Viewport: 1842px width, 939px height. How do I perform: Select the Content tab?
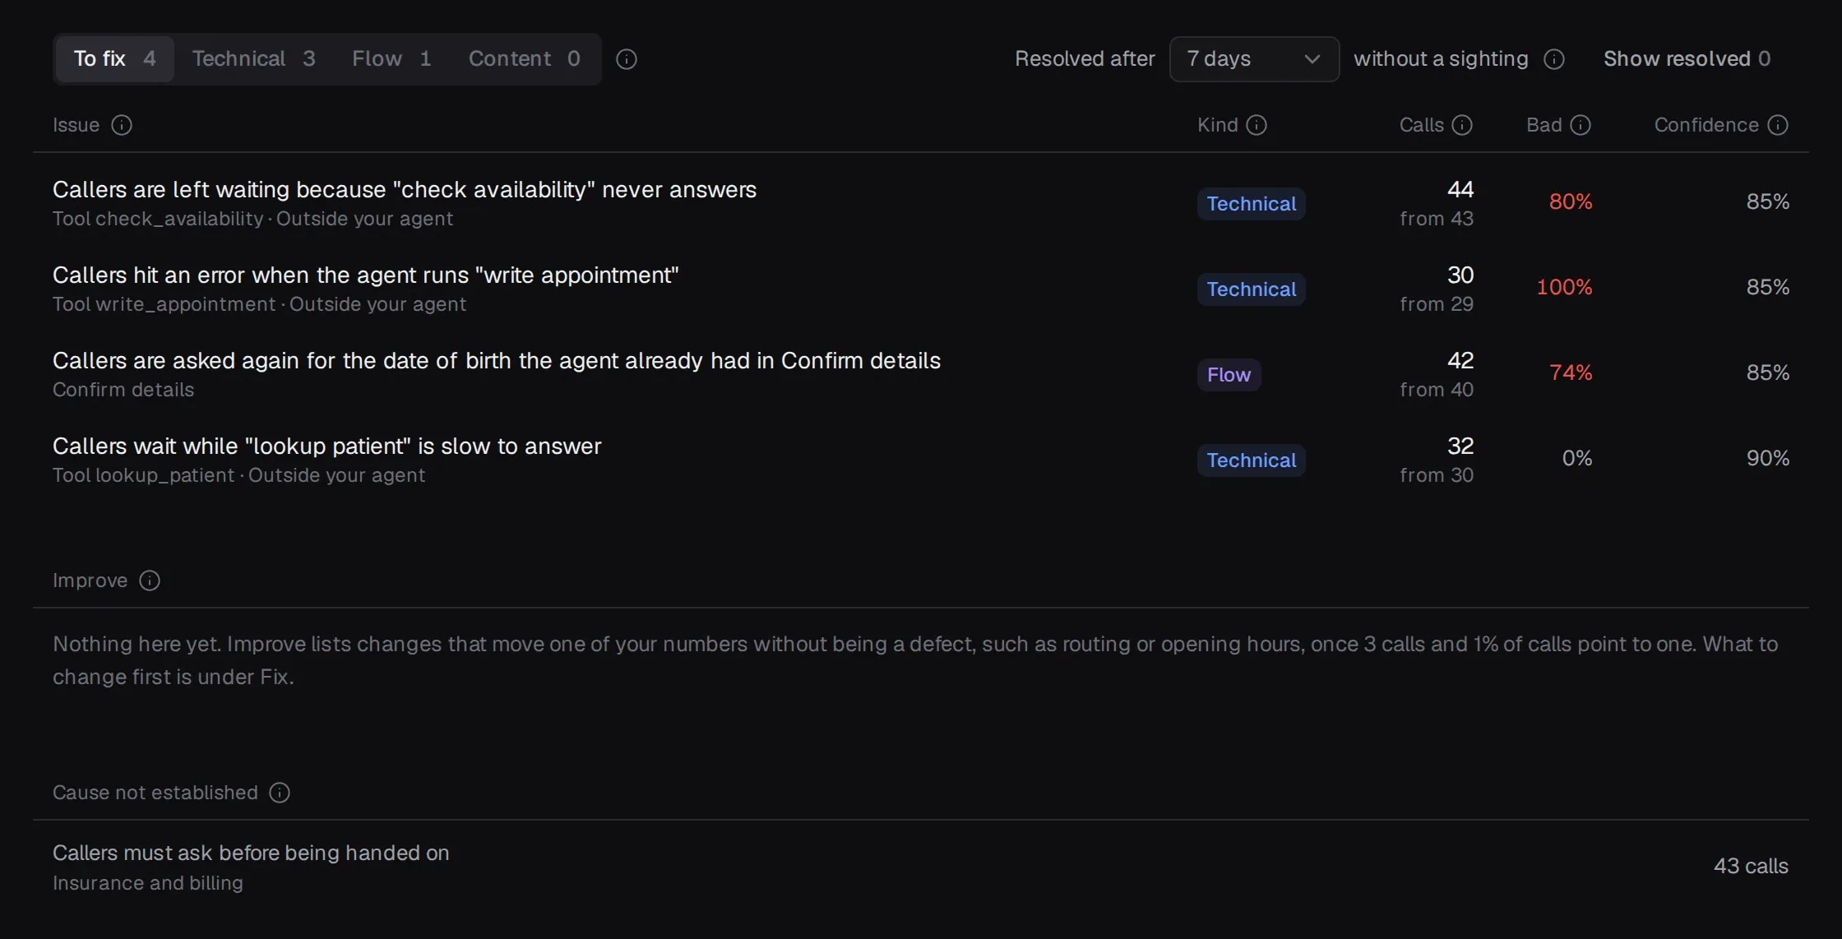(525, 59)
